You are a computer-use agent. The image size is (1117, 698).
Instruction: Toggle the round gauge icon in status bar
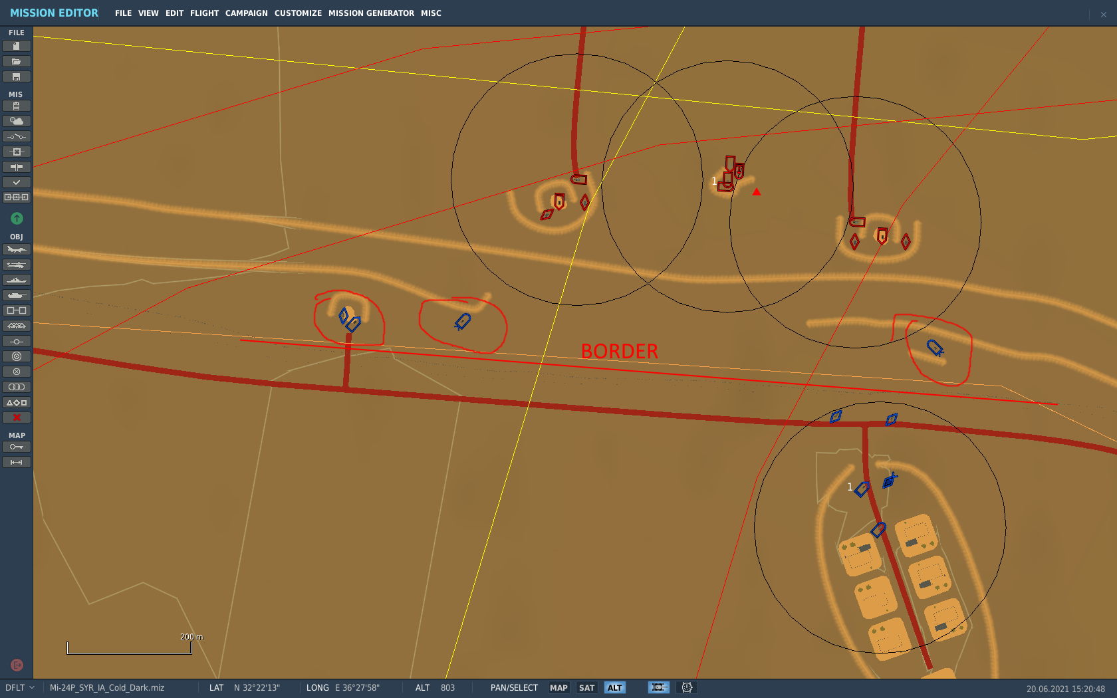[687, 687]
